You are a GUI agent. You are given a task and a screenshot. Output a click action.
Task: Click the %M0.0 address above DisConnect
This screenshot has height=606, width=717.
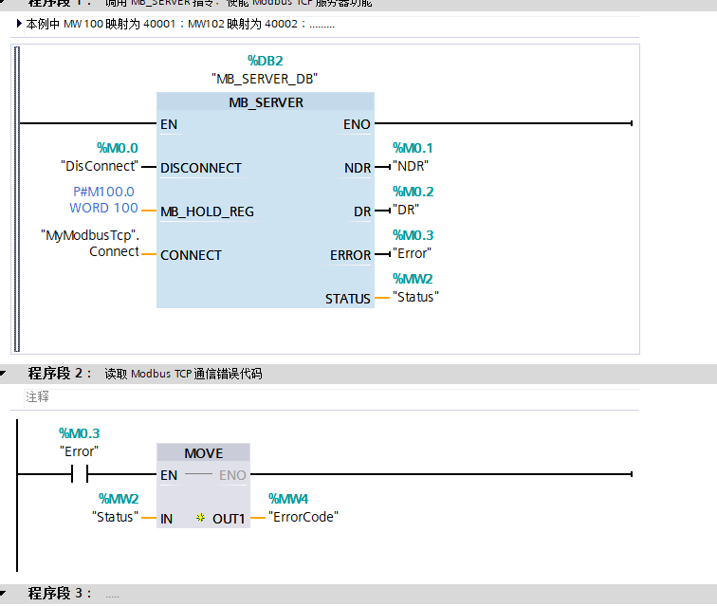[x=117, y=148]
